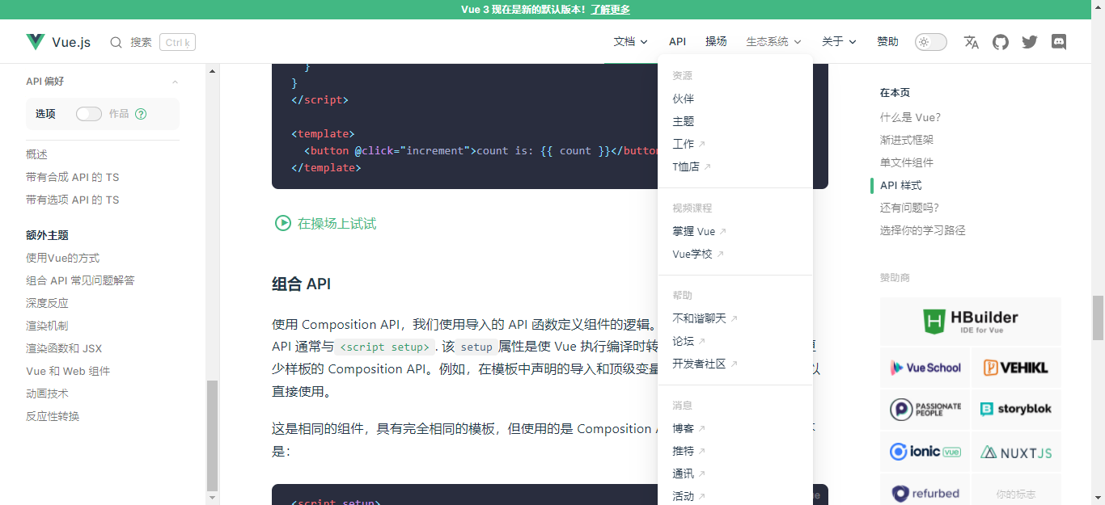Open the HBuilder sponsor logo
Screen dimensions: 1105x505
point(971,321)
